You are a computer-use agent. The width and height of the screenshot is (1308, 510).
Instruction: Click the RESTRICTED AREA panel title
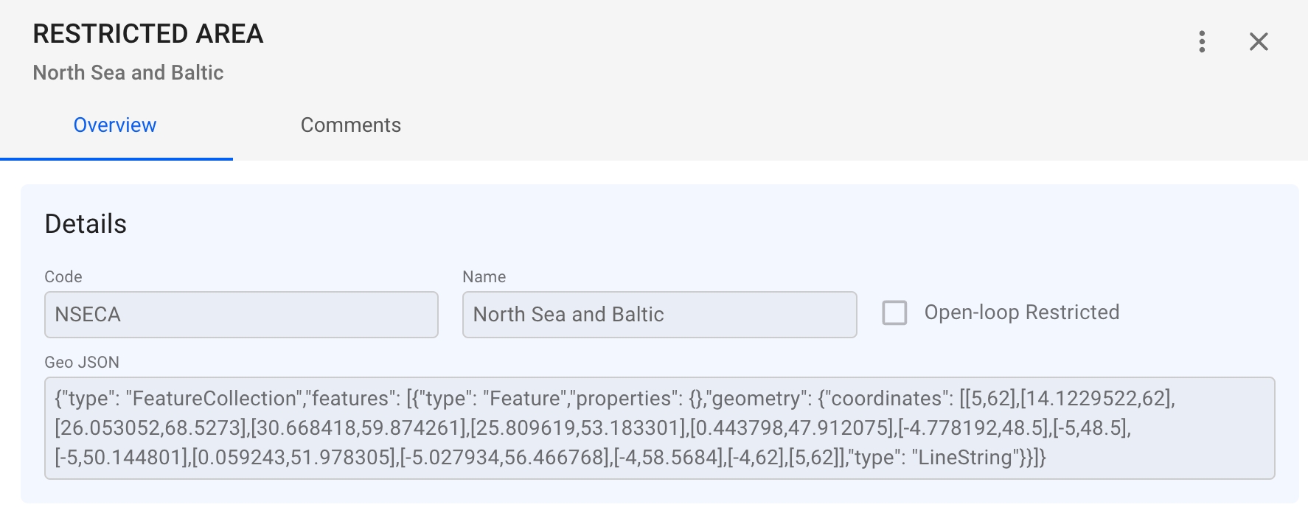pos(148,34)
